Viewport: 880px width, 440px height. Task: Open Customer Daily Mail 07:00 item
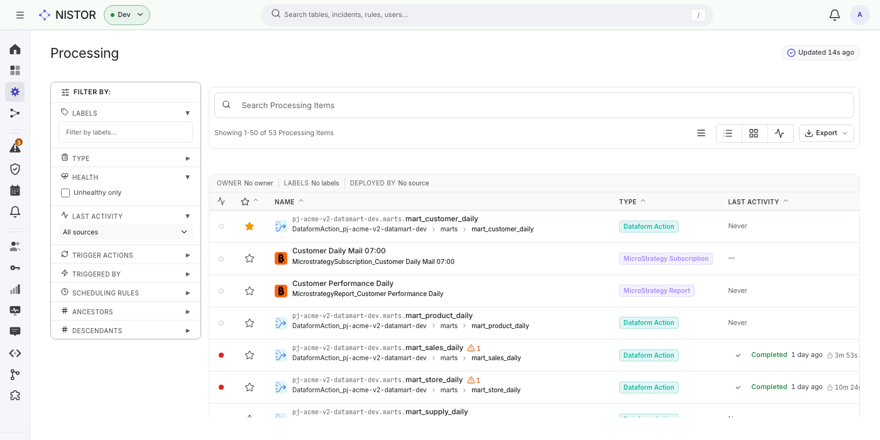pyautogui.click(x=339, y=251)
